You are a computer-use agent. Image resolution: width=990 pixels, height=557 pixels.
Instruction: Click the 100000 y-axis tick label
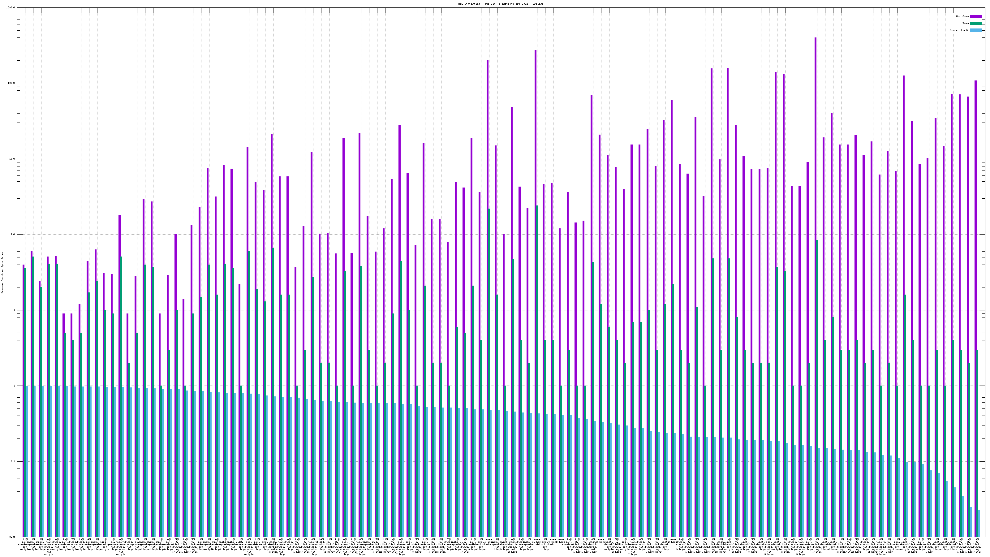pyautogui.click(x=11, y=8)
